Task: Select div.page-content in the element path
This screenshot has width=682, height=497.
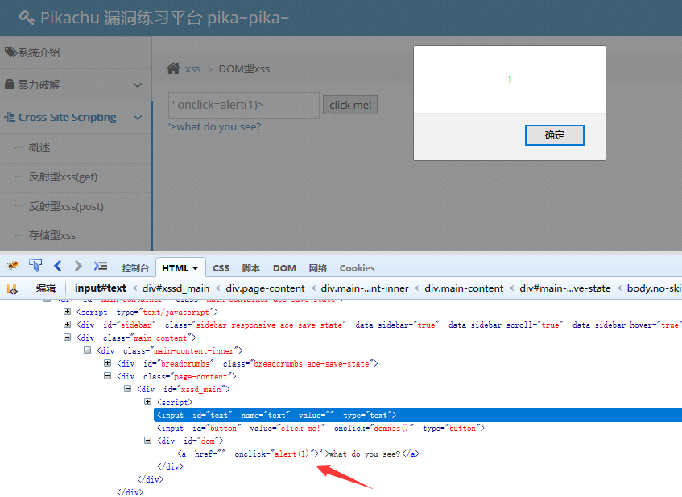Action: pos(266,288)
